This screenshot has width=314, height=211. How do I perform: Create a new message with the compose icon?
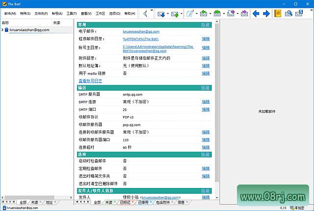pyautogui.click(x=190, y=14)
